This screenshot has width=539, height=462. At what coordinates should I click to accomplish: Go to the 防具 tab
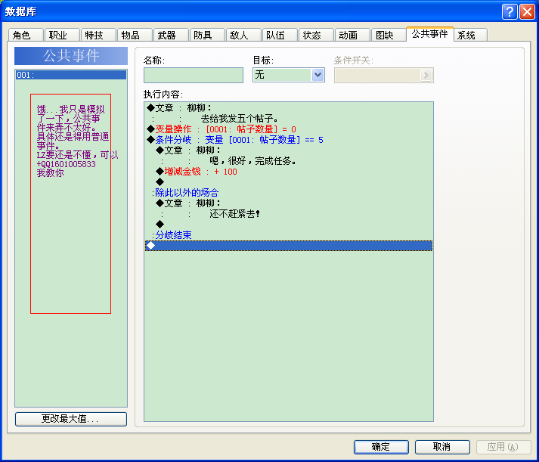tap(207, 35)
